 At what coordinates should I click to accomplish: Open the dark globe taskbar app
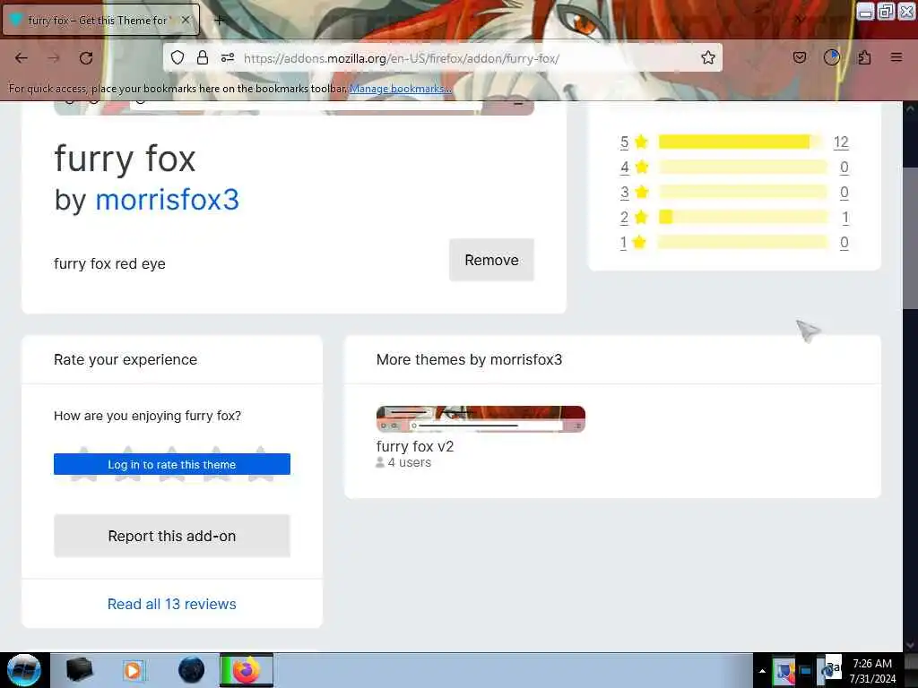(x=191, y=670)
